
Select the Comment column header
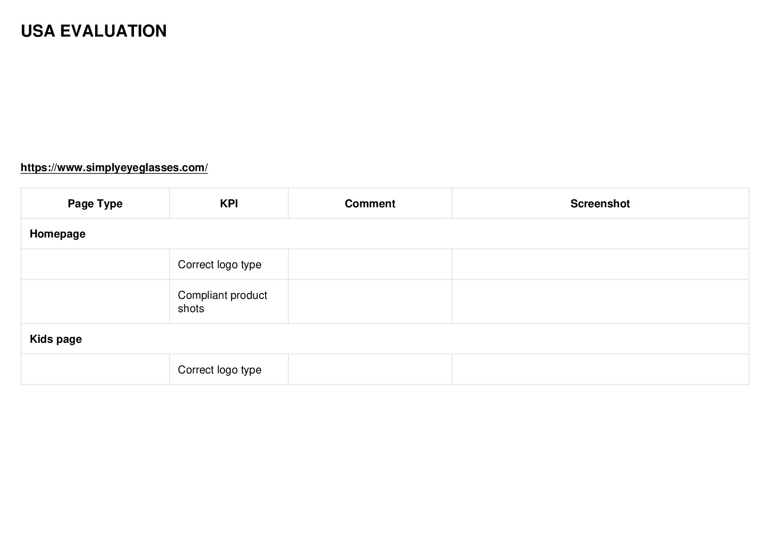click(x=370, y=203)
